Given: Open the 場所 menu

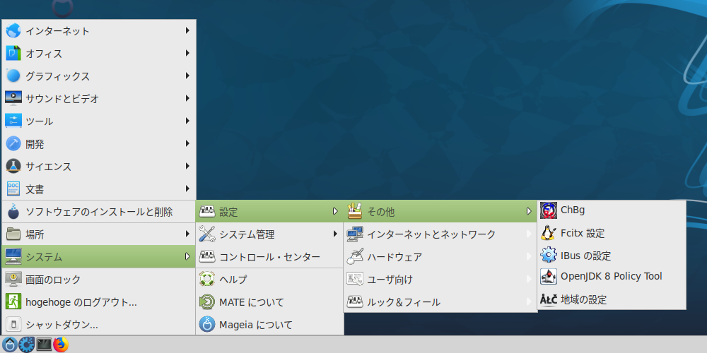Looking at the screenshot, I should pyautogui.click(x=99, y=234).
